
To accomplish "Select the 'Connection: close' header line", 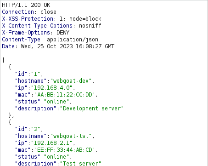I will coord(29,12).
